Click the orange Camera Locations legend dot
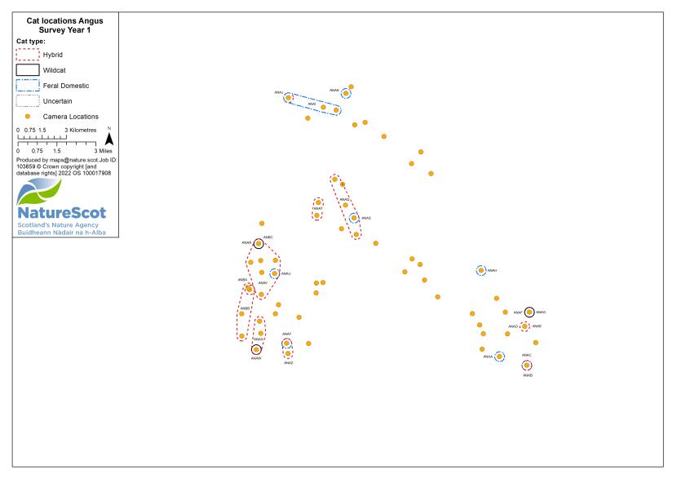This screenshot has width=677, height=479. point(28,116)
